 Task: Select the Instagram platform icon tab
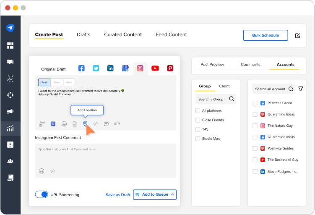pyautogui.click(x=140, y=68)
